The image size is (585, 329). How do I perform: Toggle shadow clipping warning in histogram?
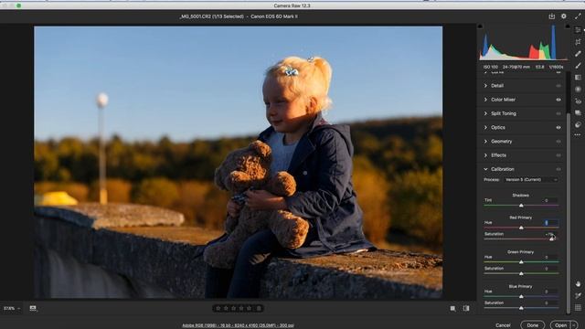pyautogui.click(x=480, y=27)
